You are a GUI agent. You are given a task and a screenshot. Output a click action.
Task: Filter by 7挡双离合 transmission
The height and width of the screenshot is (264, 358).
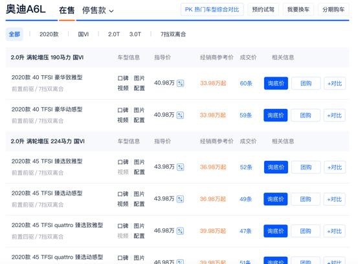pos(173,34)
